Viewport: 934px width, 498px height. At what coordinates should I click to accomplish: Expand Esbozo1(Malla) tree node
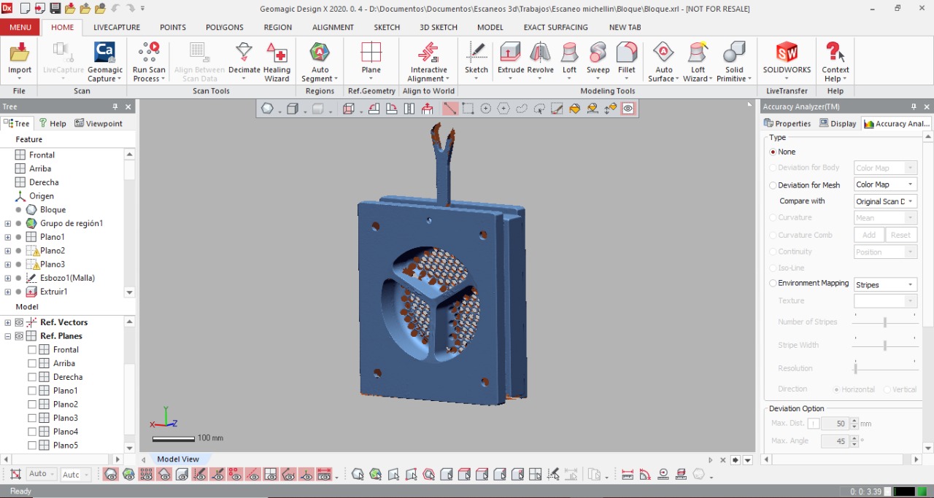(7, 278)
